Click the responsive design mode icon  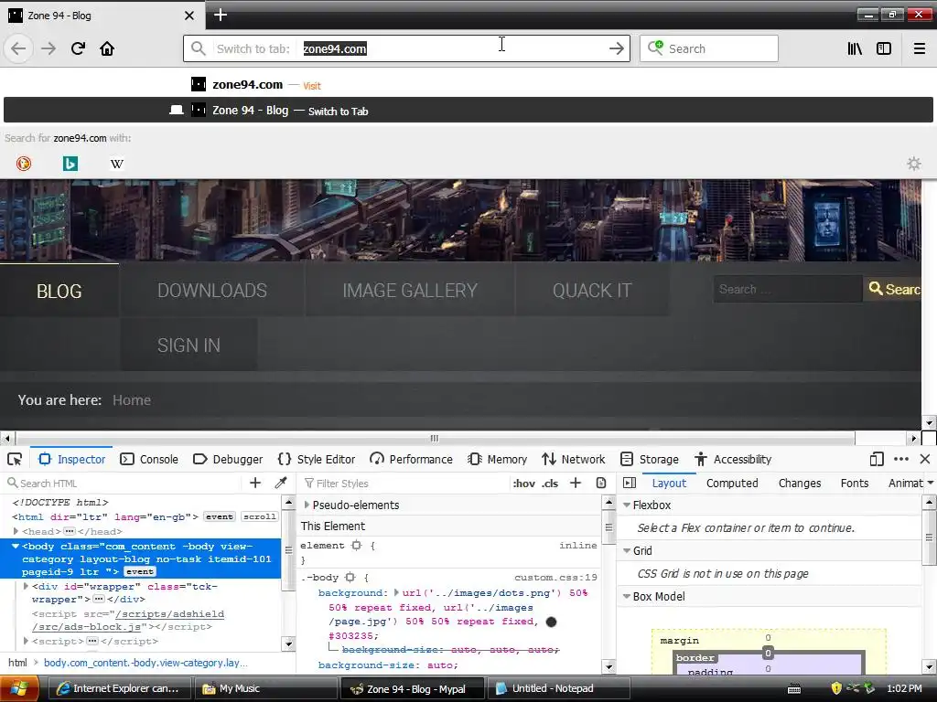pyautogui.click(x=876, y=459)
